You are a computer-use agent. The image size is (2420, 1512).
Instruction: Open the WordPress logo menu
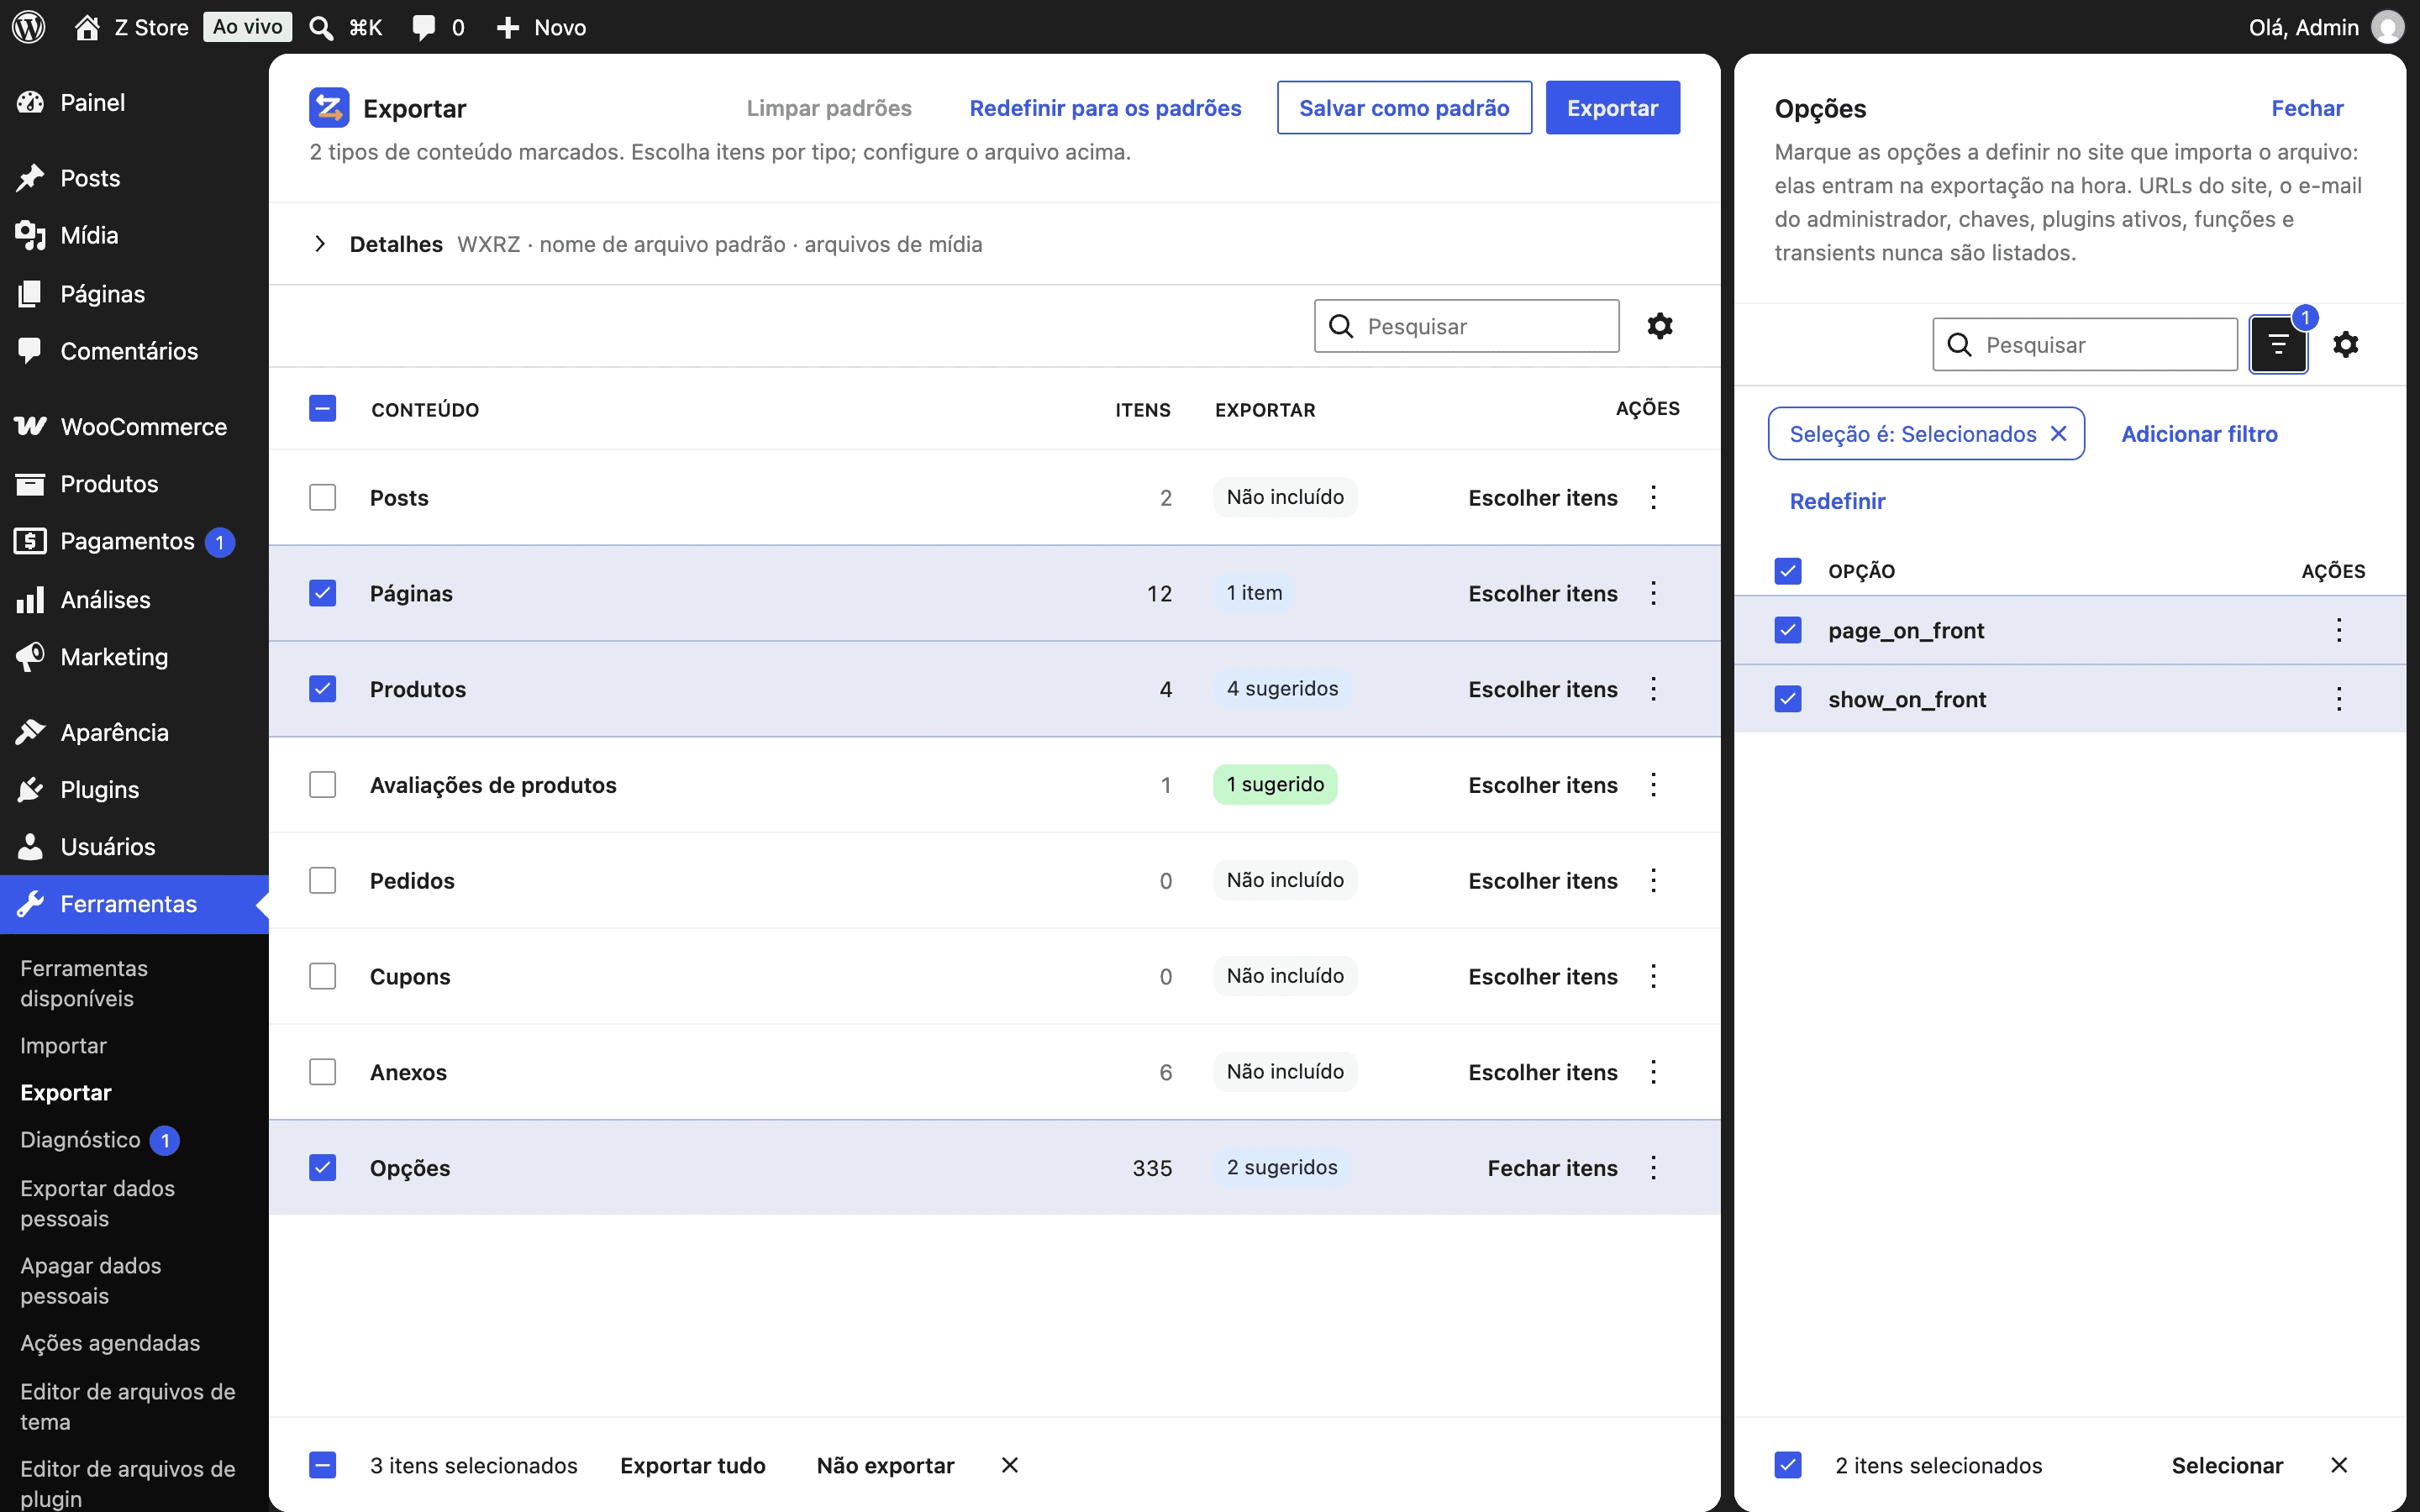29,27
